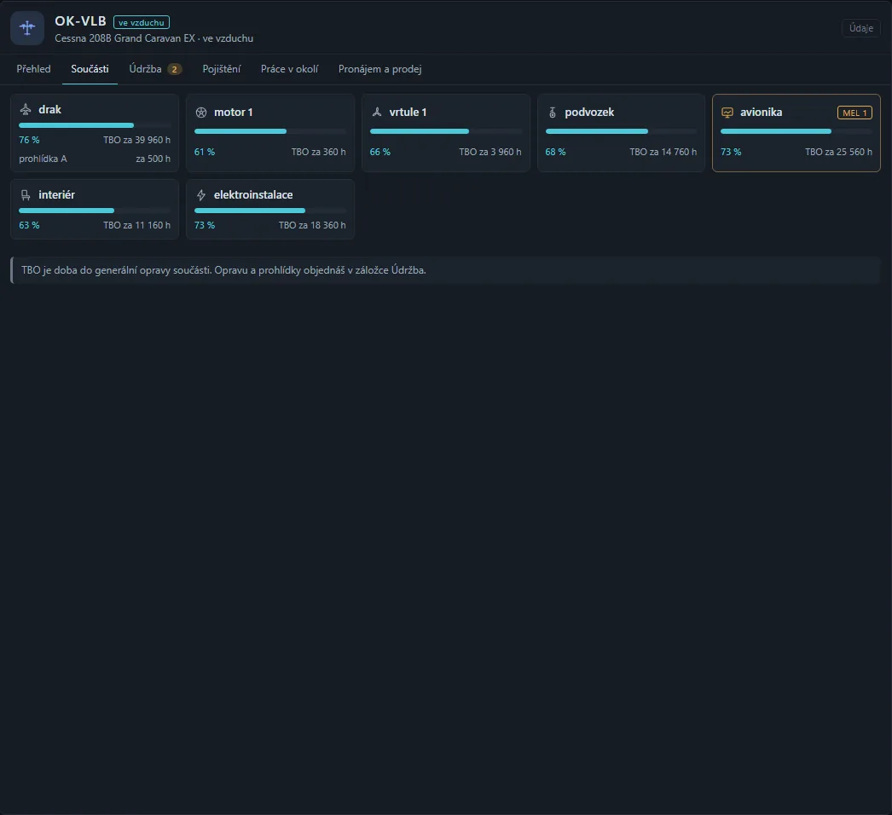Click the TBO explanation note text
The width and height of the screenshot is (892, 815).
pos(223,270)
